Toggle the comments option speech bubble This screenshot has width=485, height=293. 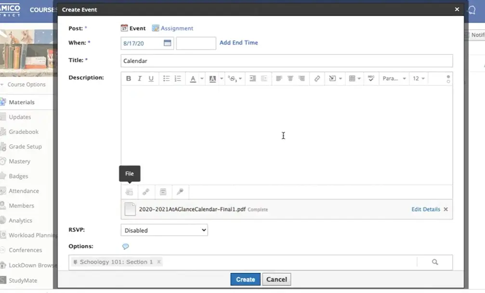(126, 246)
